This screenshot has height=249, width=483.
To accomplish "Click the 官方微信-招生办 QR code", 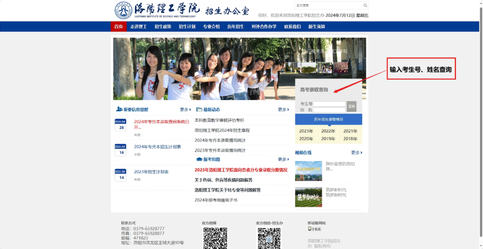I will (x=269, y=238).
